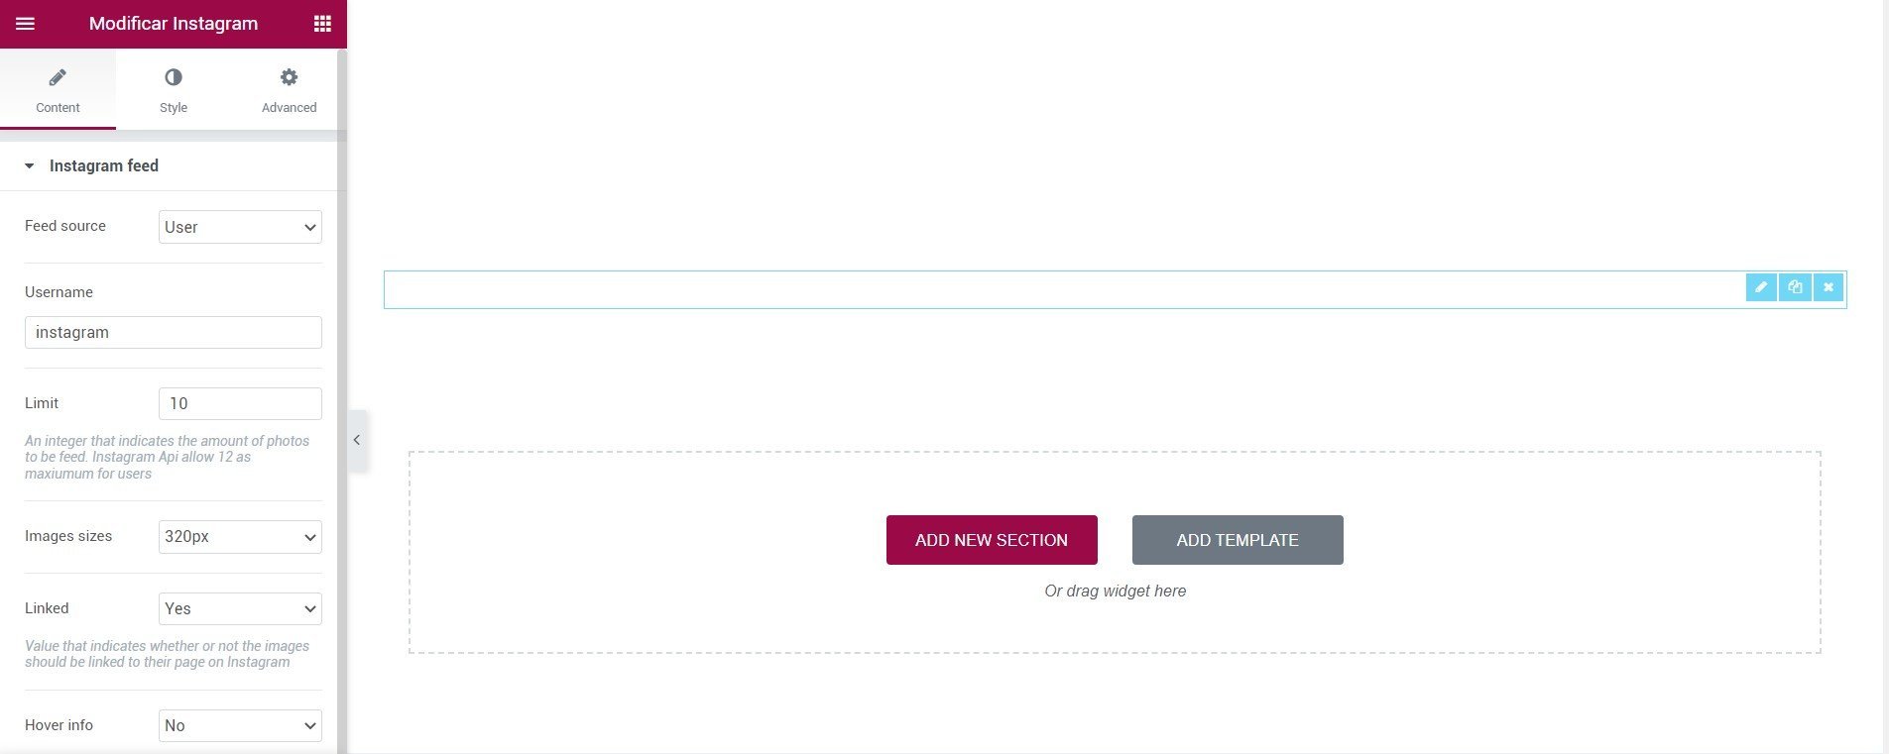Click the 'Username' label

coord(59,292)
